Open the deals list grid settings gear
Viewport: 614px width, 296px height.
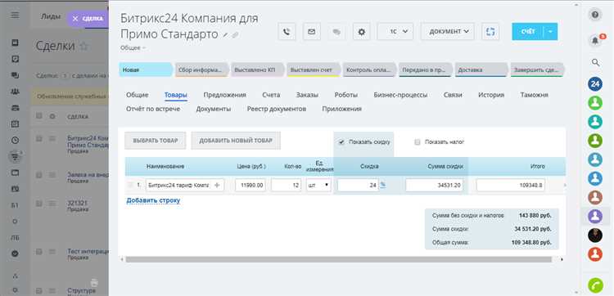52,117
